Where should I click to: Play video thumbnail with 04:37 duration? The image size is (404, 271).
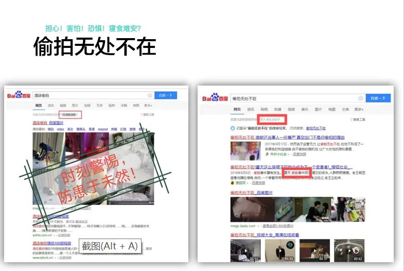tap(314, 250)
